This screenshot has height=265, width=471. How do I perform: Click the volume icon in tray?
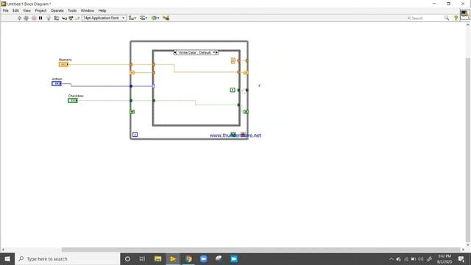click(420, 259)
